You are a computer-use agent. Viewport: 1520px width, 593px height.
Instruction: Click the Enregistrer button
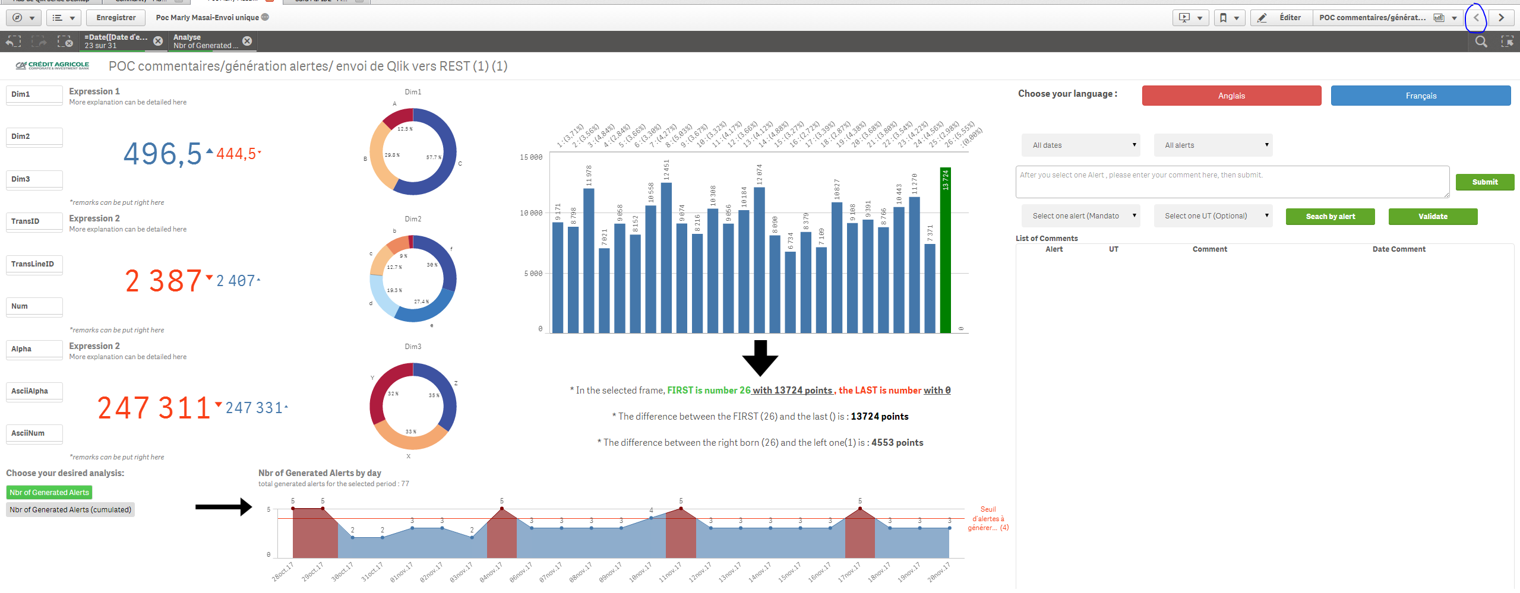(x=116, y=18)
